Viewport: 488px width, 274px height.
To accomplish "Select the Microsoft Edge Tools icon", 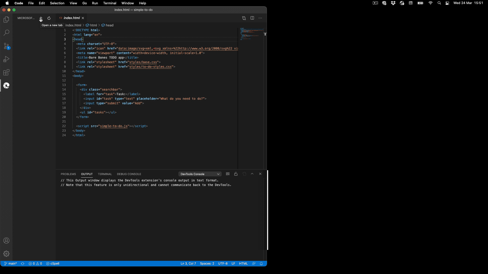I will coord(6,86).
